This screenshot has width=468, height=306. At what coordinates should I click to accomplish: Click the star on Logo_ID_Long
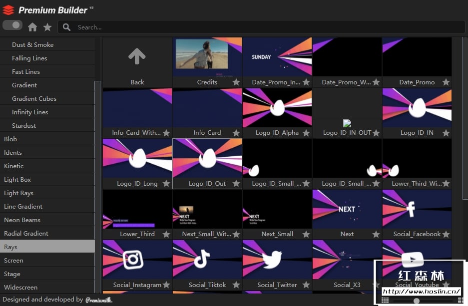(x=166, y=184)
